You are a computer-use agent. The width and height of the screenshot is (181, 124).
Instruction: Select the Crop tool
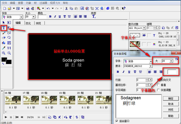[9, 43]
